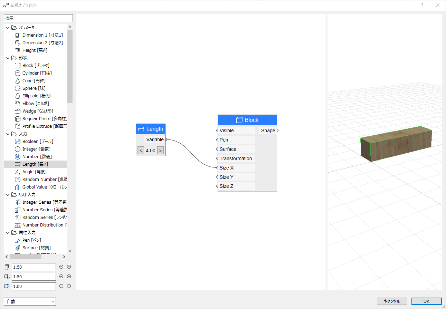Click the 検索 search field
Screen dimensions: 446x309
pos(38,18)
